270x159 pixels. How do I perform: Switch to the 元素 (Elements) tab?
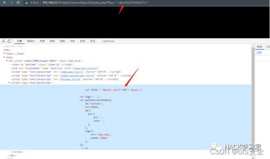[x=19, y=41]
